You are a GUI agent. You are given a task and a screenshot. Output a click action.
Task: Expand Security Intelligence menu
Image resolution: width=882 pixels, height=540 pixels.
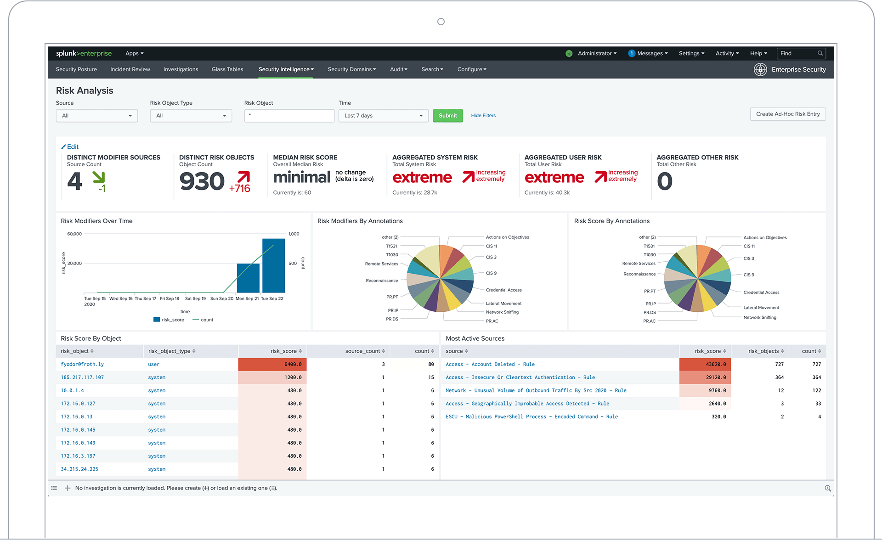286,69
